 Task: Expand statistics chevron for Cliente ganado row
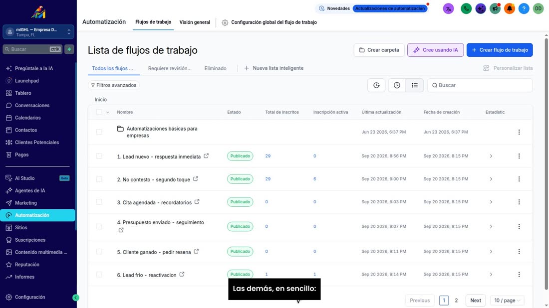[x=491, y=251]
